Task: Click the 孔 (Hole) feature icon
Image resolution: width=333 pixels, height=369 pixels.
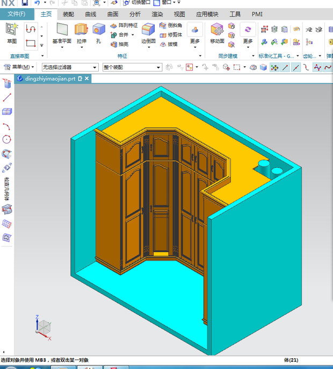Action: click(x=98, y=32)
